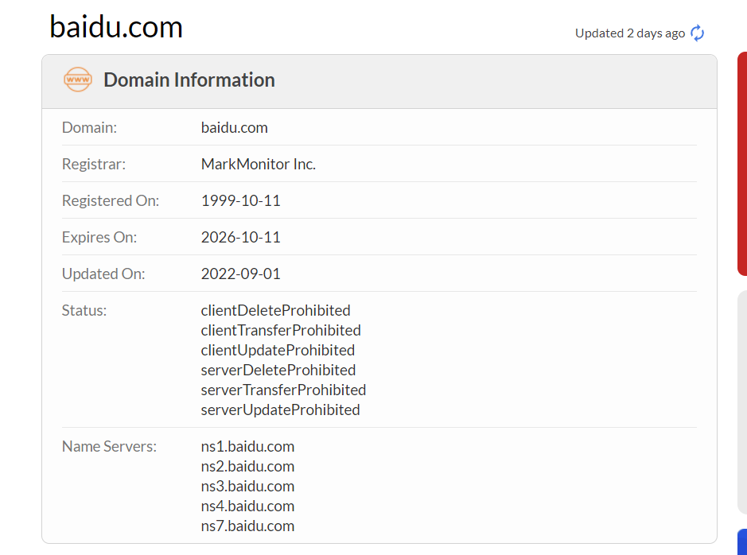
Task: Click the registration date 1999-10-11
Action: coord(240,200)
